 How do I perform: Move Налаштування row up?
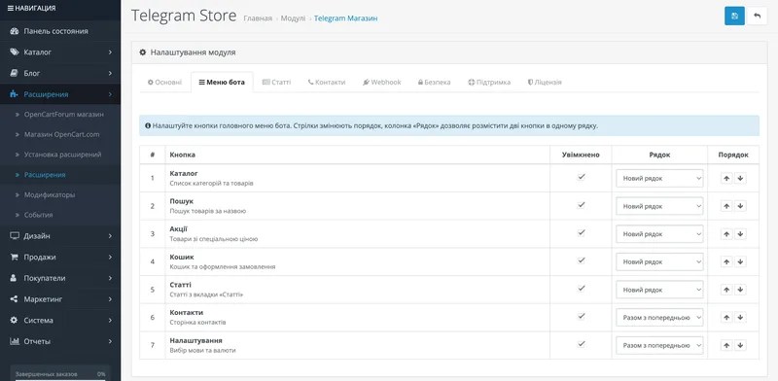[726, 345]
